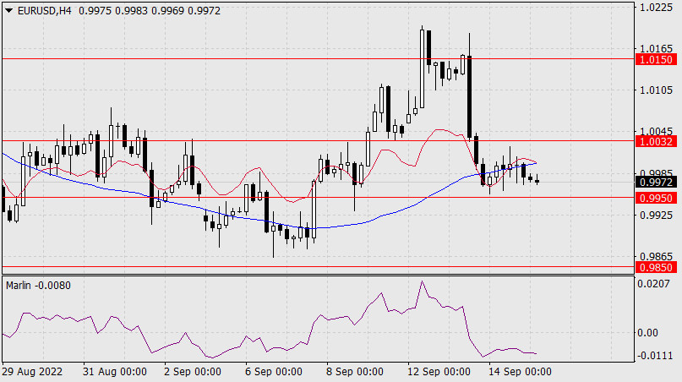The height and width of the screenshot is (382, 682).
Task: Click the 31 Aug 00:00 time label
Action: coord(117,372)
